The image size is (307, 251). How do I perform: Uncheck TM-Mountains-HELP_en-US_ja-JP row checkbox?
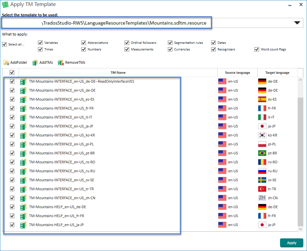[12, 225]
